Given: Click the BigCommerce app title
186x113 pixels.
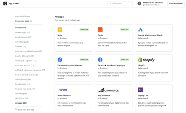Looking at the screenshot, I should (104, 96).
